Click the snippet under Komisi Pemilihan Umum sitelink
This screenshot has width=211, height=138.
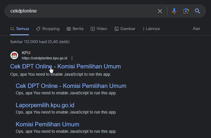66,131
